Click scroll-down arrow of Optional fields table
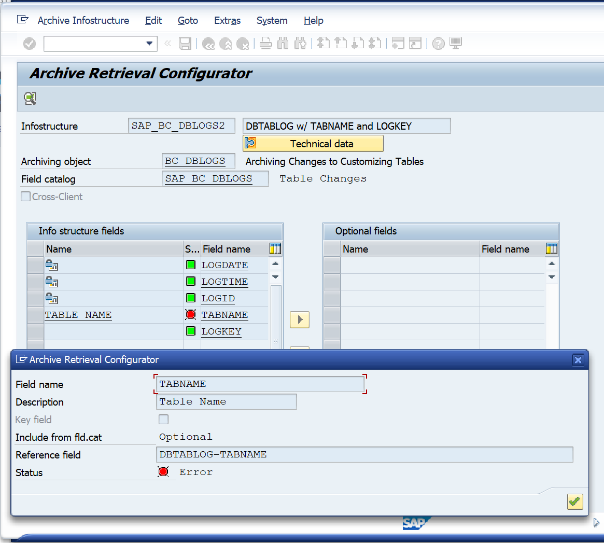The image size is (604, 543). [552, 277]
